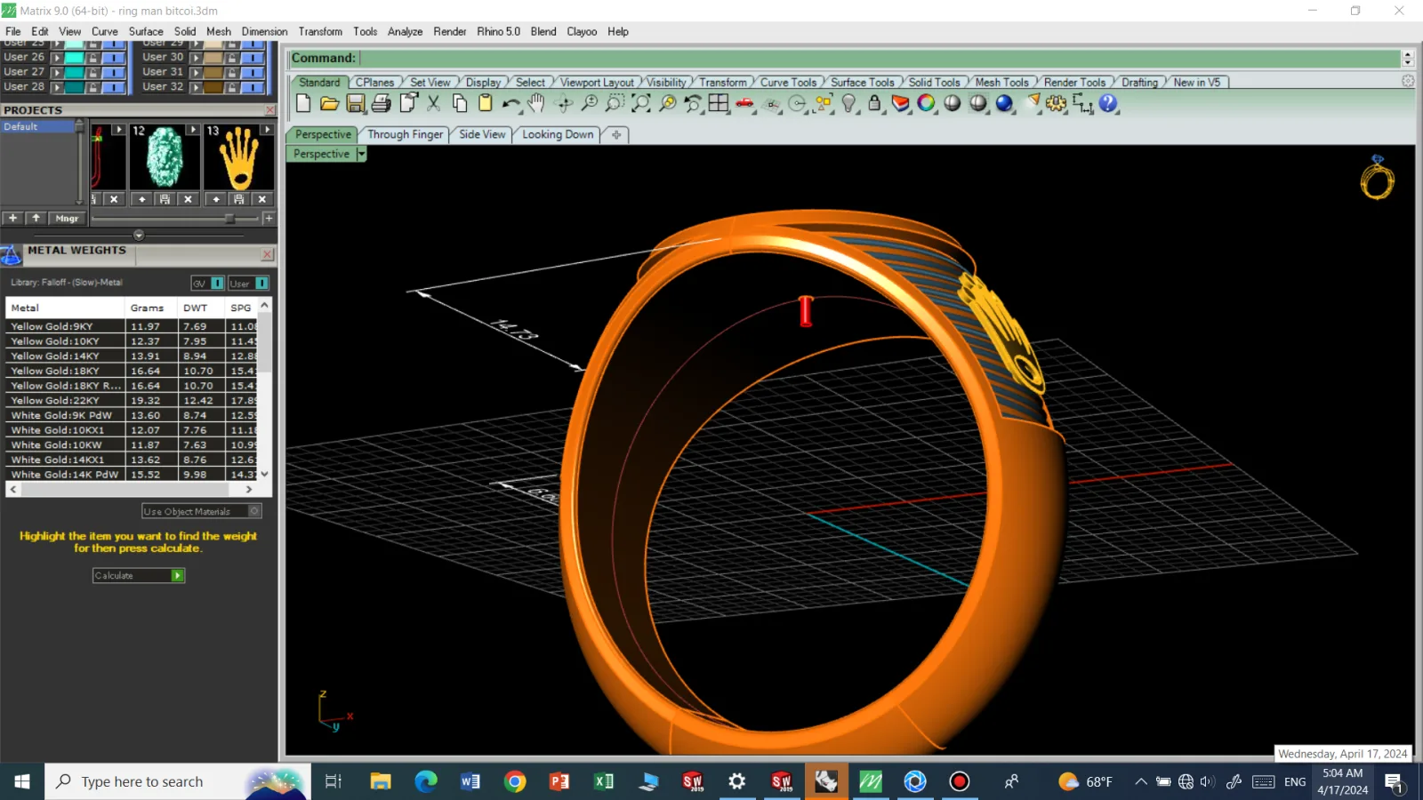Click the Open file folder icon
1423x800 pixels.
click(x=329, y=103)
